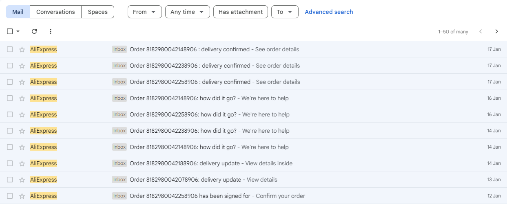Open the three-dot More options menu
This screenshot has height=204, width=507.
click(51, 31)
